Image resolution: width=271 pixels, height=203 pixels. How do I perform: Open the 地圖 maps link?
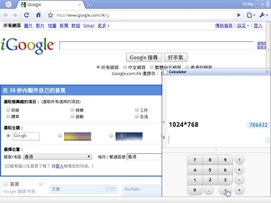[52, 26]
